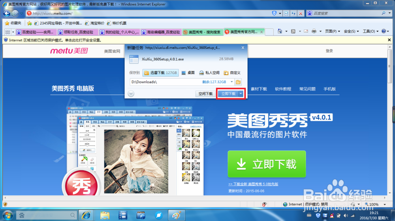Open the recent pages dropdown beside Forward
Screen dimensions: 395x221
[x=21, y=13]
